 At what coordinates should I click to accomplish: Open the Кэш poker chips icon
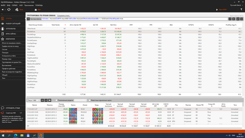tap(17, 9)
